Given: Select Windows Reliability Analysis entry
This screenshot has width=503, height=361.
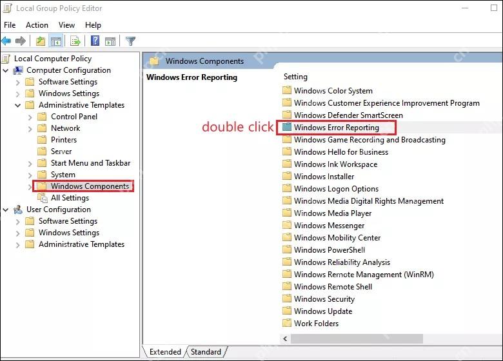Looking at the screenshot, I should [x=342, y=262].
